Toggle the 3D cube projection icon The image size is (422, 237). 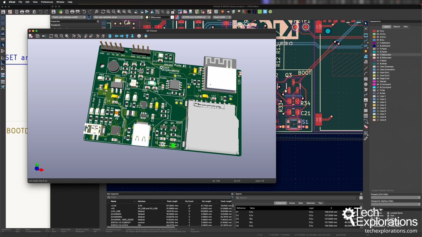(x=139, y=36)
